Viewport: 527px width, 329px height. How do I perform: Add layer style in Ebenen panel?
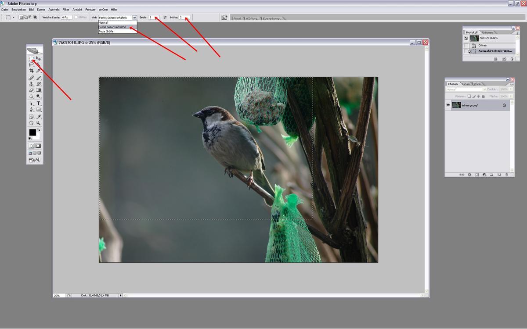469,175
